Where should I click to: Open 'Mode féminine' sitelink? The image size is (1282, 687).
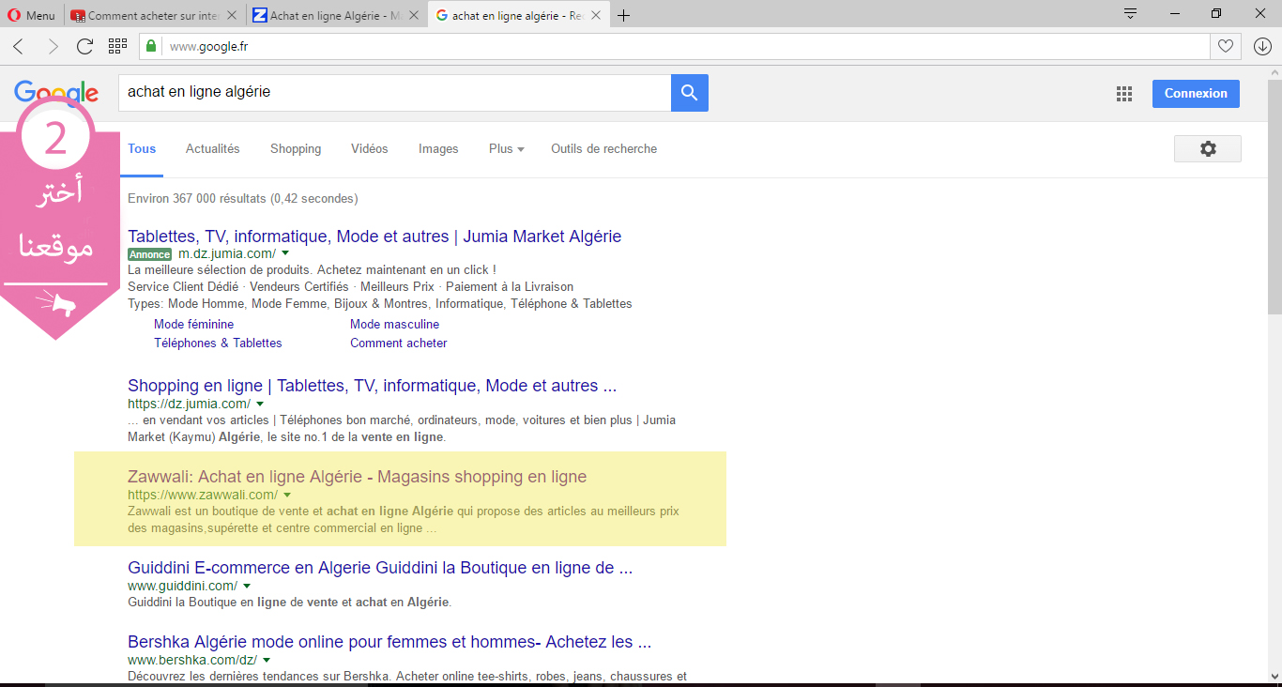point(193,325)
